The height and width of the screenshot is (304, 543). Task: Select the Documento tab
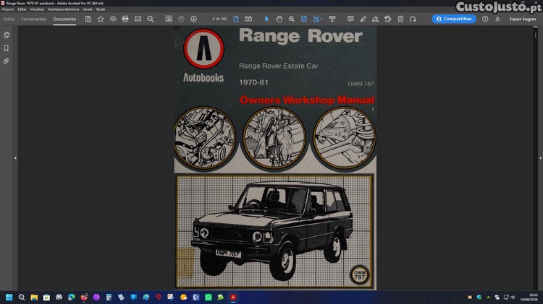click(64, 19)
